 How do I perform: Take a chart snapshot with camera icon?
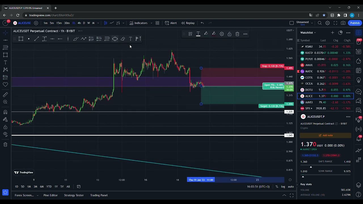click(343, 23)
